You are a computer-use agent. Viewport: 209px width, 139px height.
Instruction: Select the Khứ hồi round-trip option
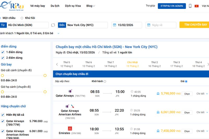(x=22, y=18)
